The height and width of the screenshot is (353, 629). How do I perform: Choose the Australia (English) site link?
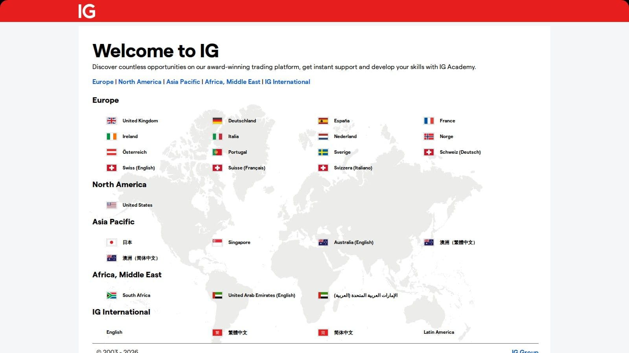(x=353, y=242)
